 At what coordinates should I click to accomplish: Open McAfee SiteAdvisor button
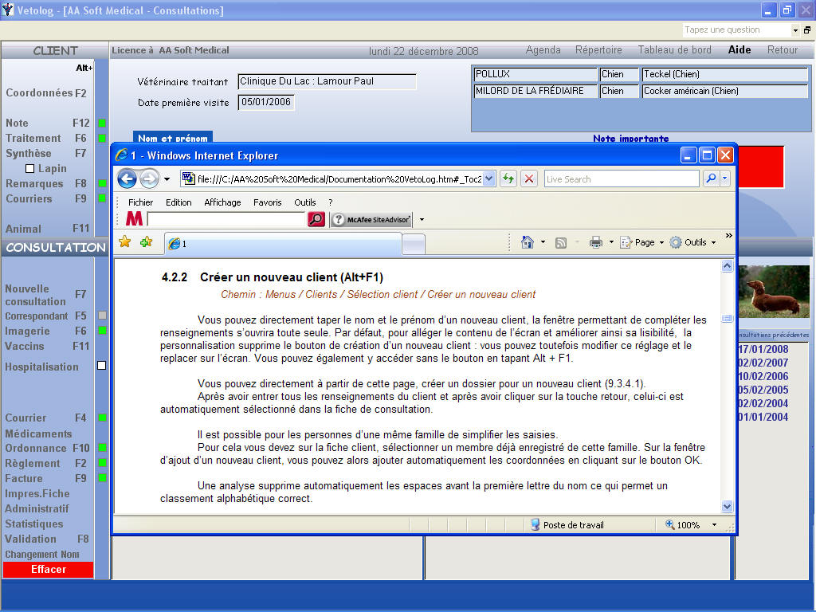(x=371, y=220)
